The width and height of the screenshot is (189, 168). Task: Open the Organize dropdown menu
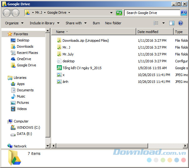(14, 23)
